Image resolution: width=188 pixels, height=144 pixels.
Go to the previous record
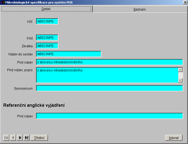[13, 138]
